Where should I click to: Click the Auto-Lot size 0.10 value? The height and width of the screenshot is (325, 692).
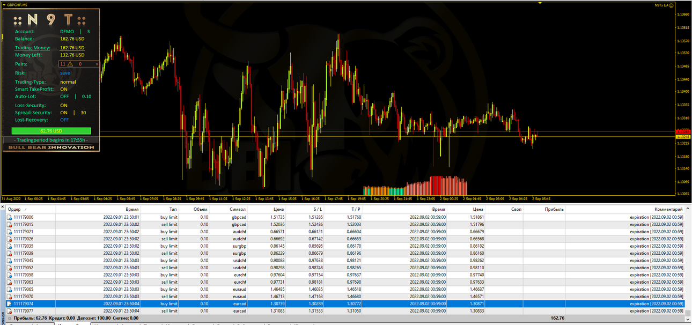pos(86,97)
